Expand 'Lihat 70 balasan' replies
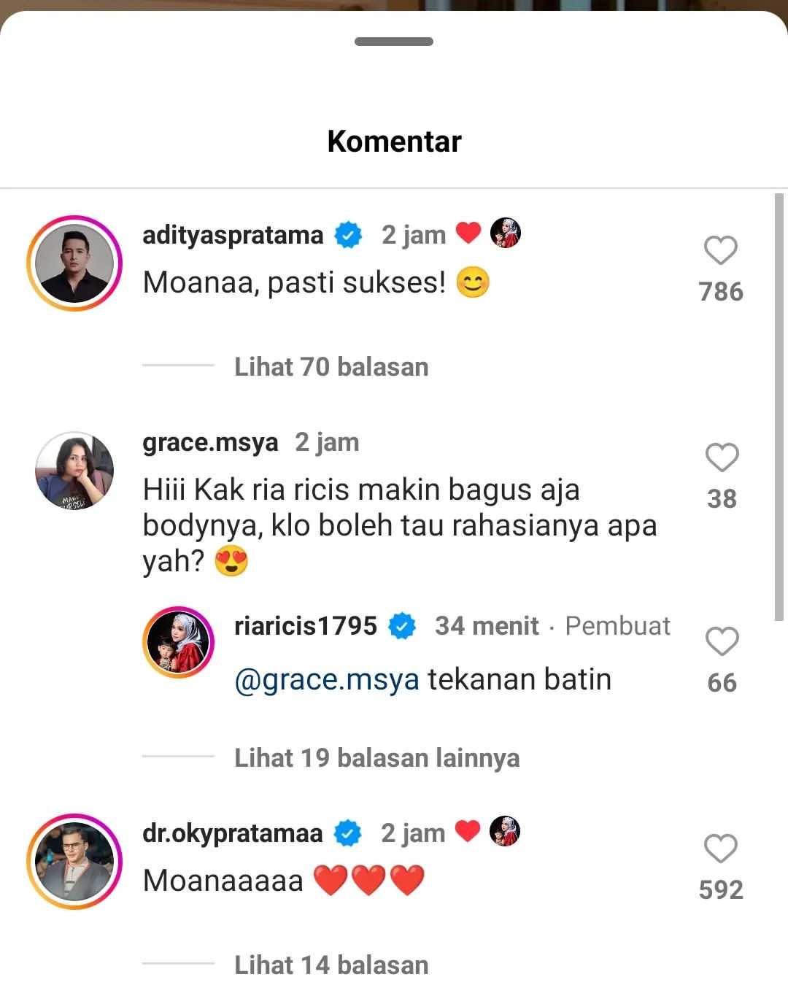The width and height of the screenshot is (788, 985). [x=331, y=366]
